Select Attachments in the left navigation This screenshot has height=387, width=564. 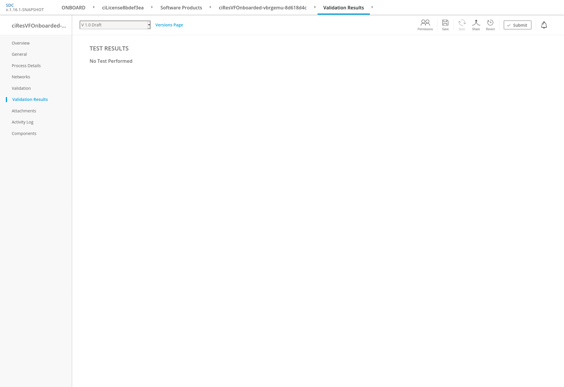pos(24,111)
